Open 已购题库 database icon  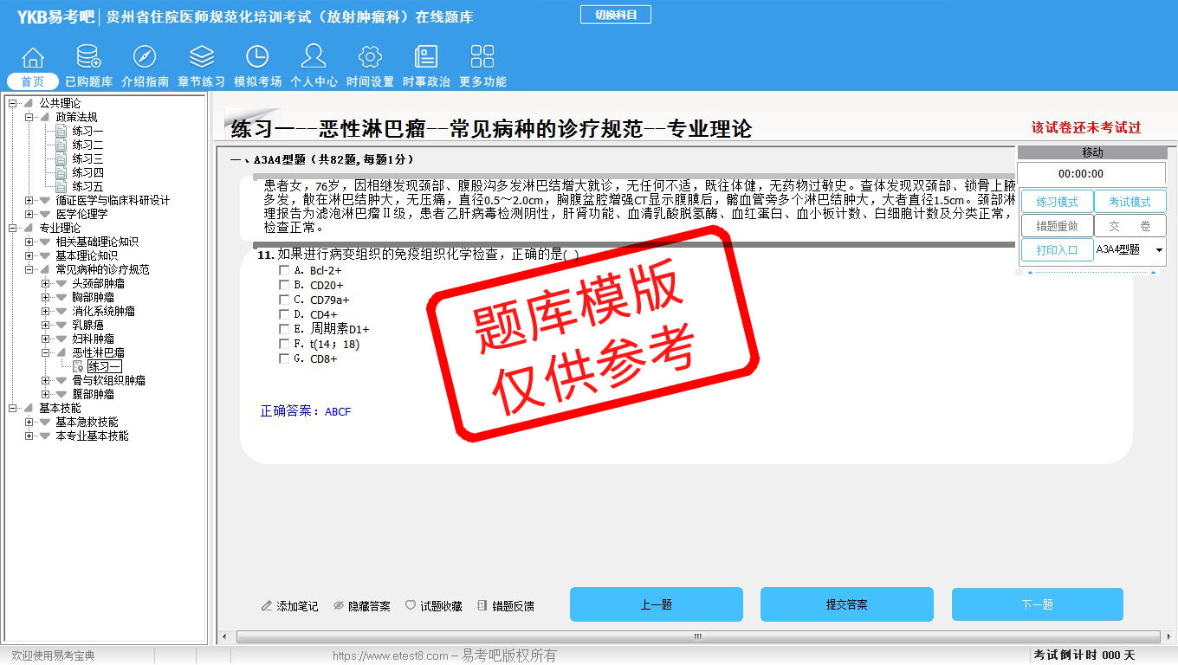click(88, 58)
